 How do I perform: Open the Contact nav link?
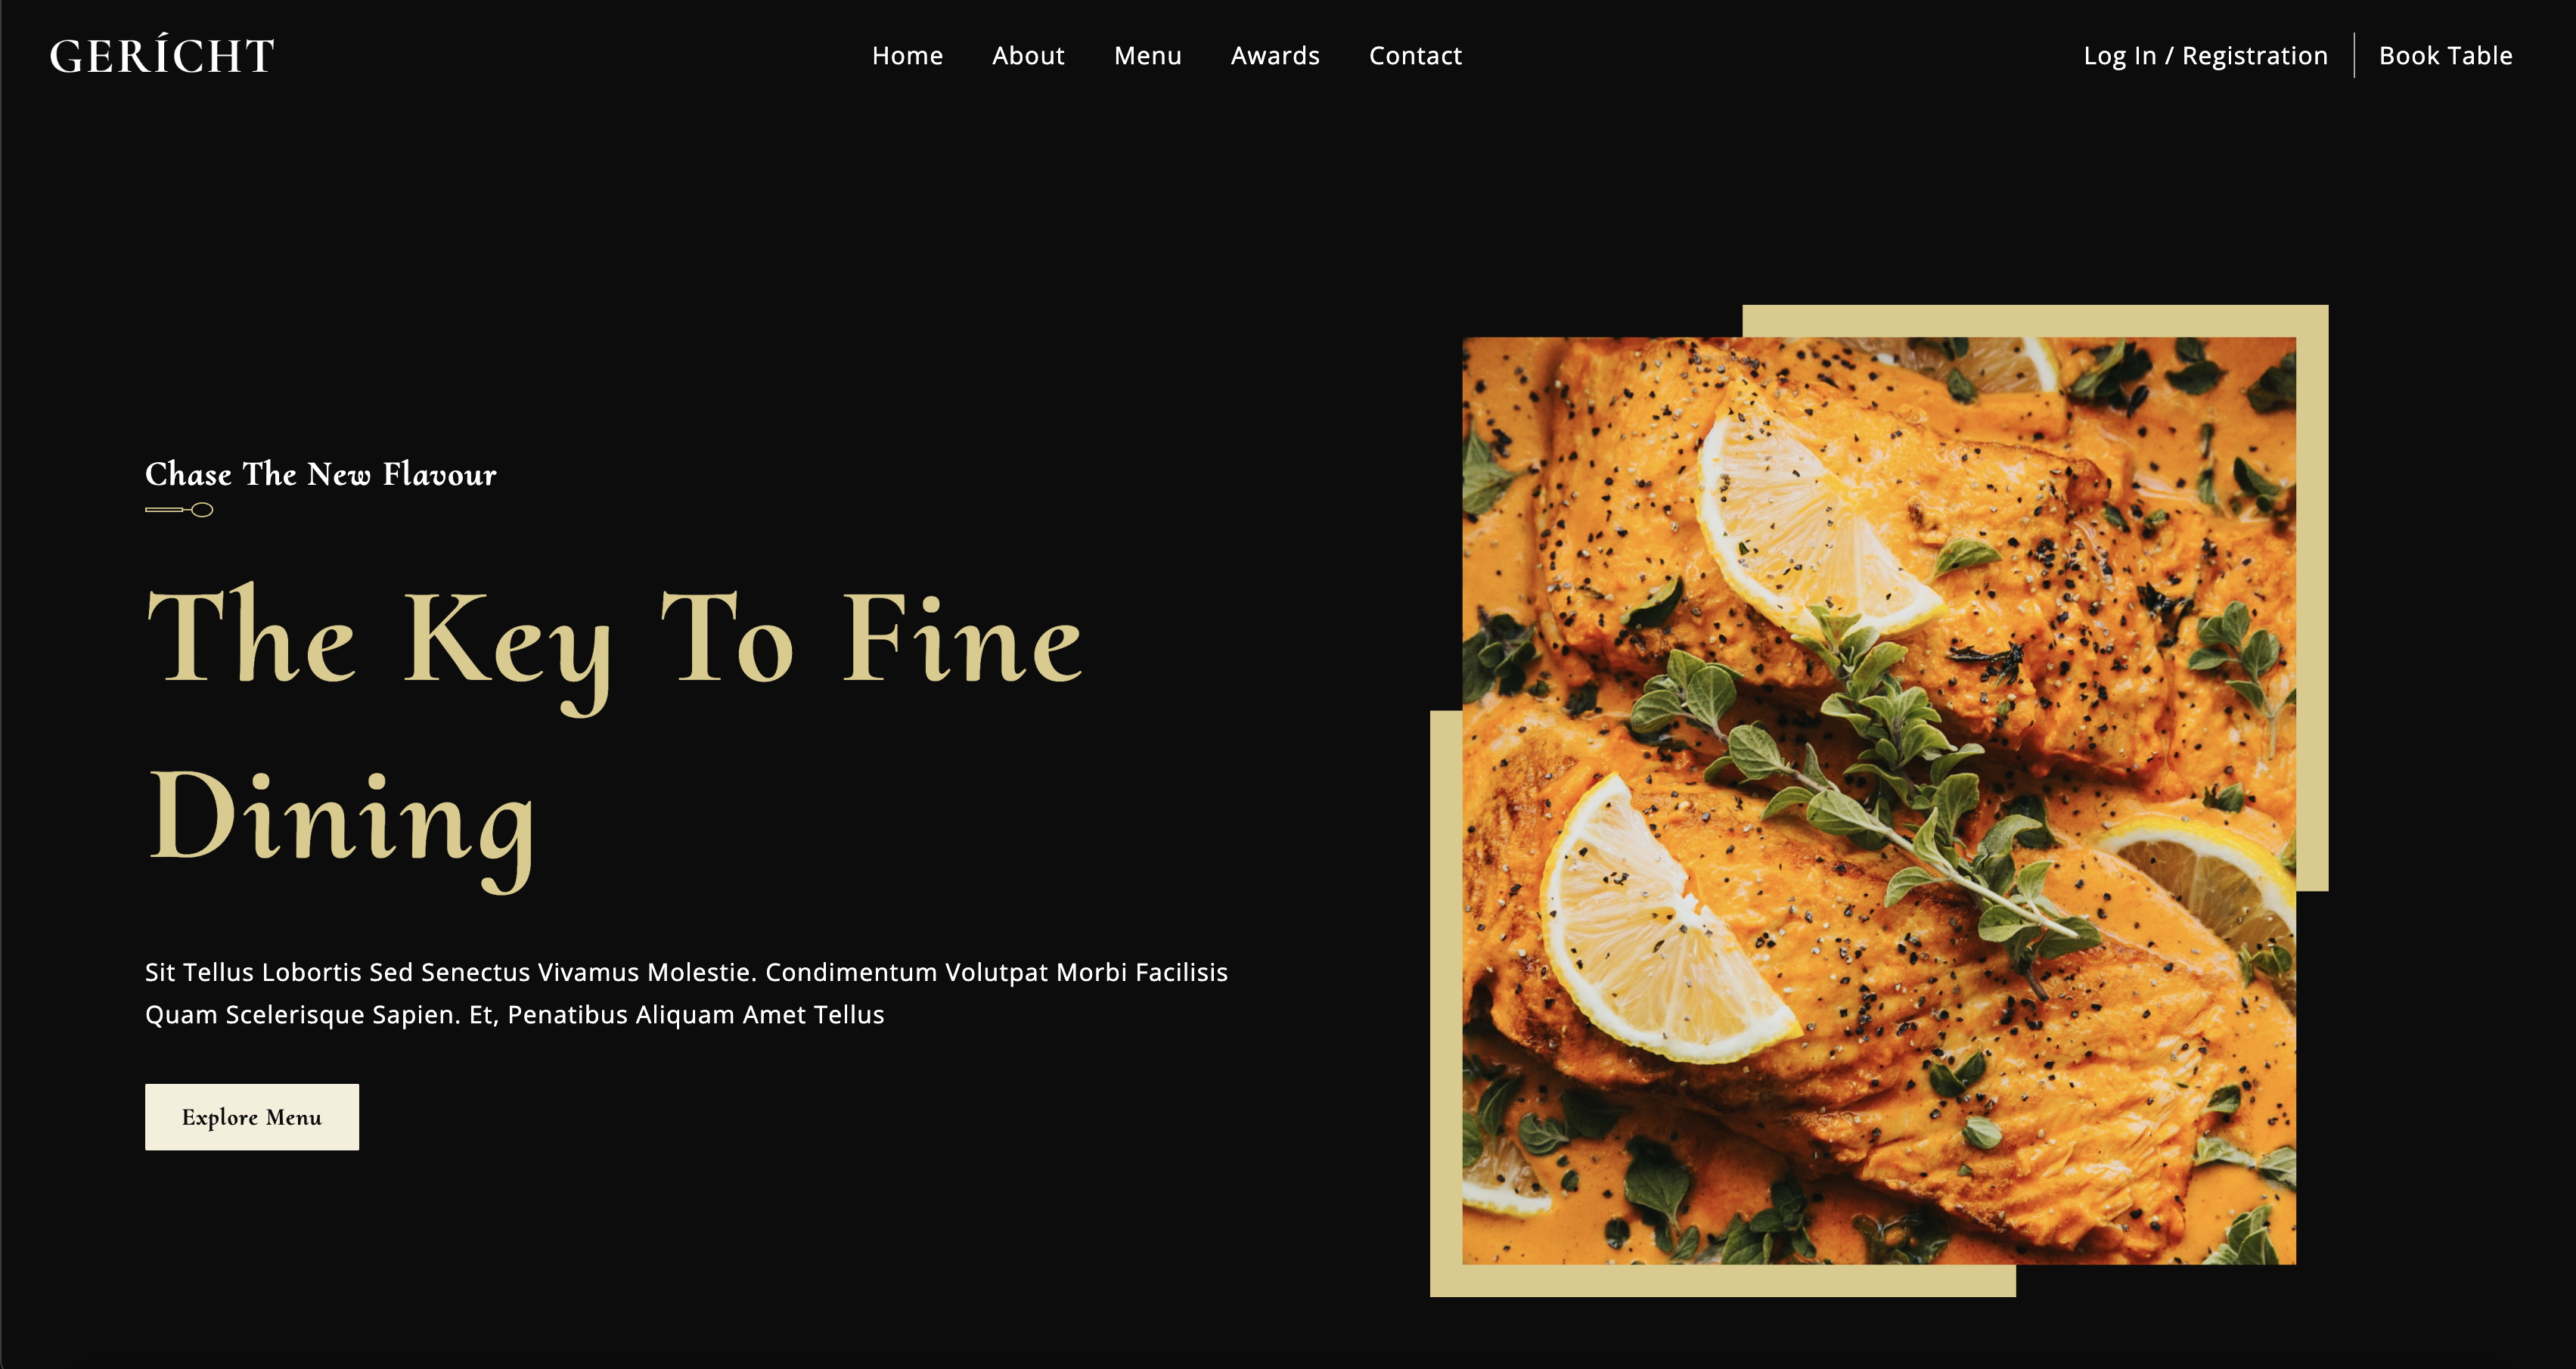tap(1415, 56)
